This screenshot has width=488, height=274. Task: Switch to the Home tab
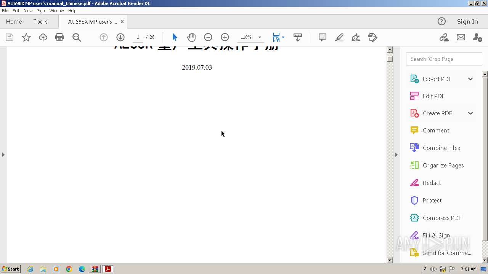click(x=14, y=22)
